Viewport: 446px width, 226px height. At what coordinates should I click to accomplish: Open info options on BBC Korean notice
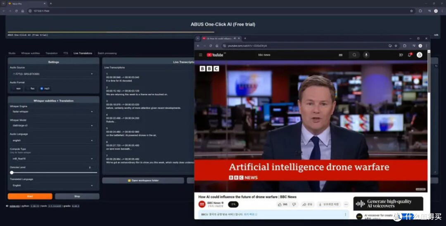click(345, 214)
